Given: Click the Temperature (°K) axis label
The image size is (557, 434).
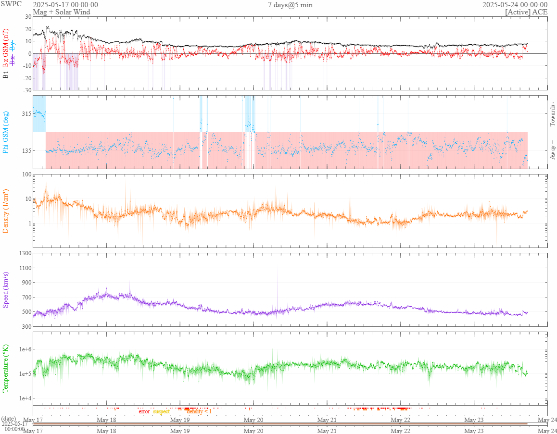Looking at the screenshot, I should click(x=6, y=368).
